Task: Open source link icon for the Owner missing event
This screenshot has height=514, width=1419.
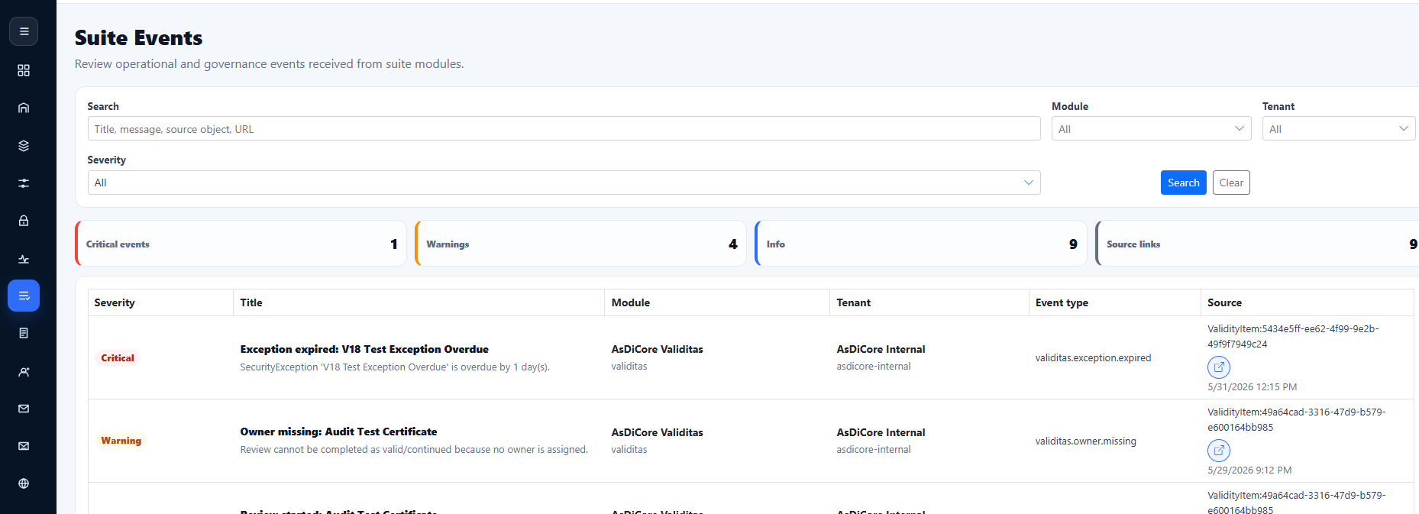Action: (1219, 451)
